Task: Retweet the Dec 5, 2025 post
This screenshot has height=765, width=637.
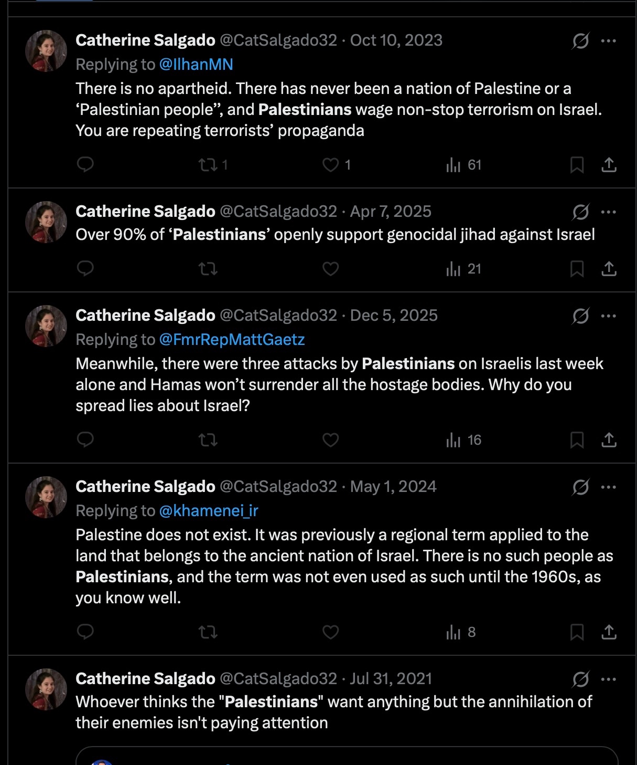Action: (x=208, y=440)
